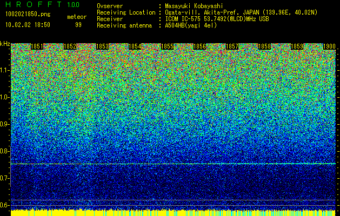The image size is (340, 216).
Task: Click the 1855 time marker
Action: tap(167, 46)
